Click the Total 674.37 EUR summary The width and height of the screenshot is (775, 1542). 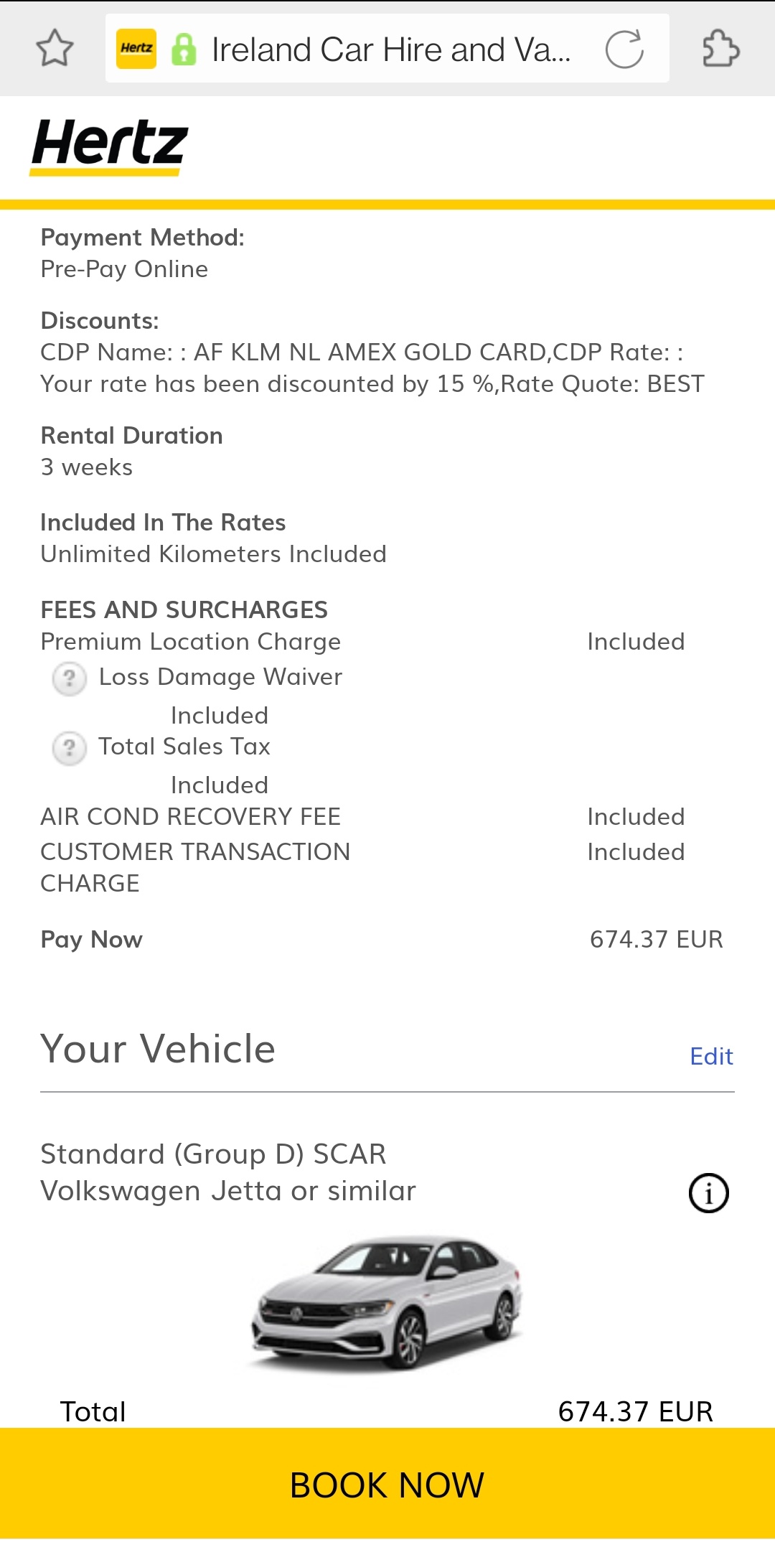[635, 1411]
